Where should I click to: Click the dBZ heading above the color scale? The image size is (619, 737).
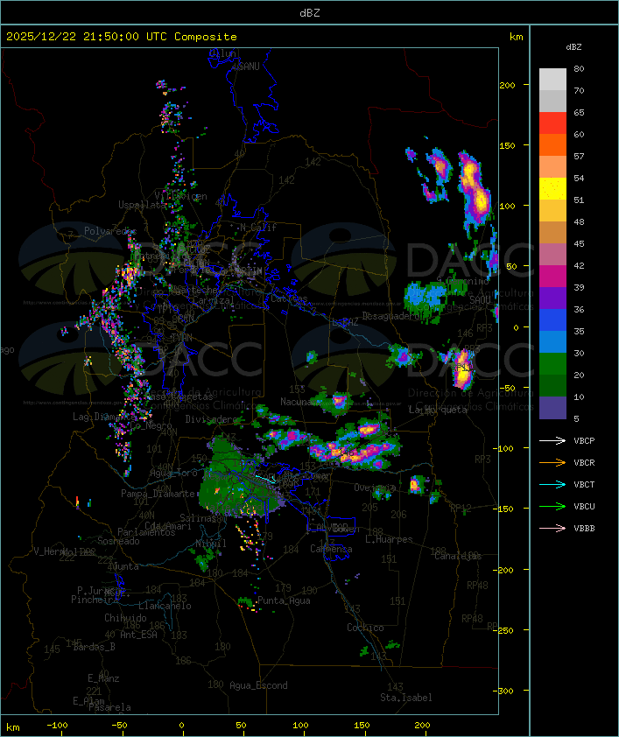coord(573,47)
